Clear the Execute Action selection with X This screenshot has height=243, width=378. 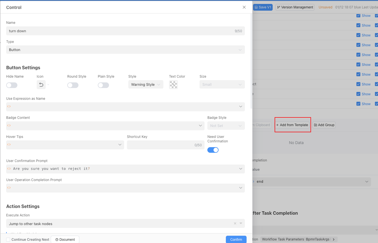pyautogui.click(x=235, y=223)
